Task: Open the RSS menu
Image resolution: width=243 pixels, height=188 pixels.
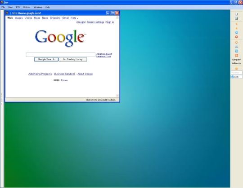Action: point(18,7)
